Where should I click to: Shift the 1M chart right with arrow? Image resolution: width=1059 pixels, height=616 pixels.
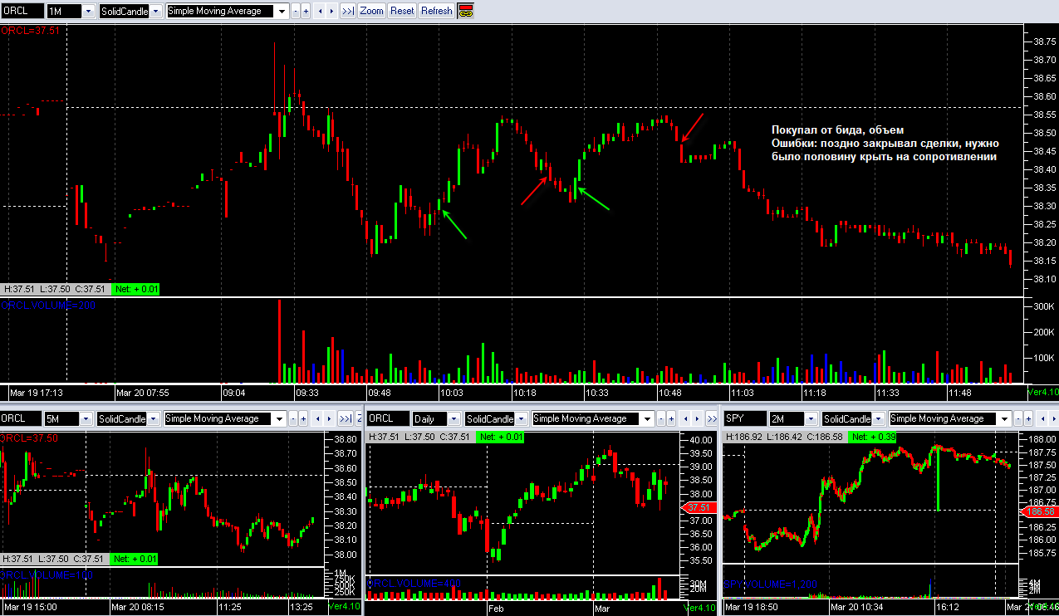click(331, 11)
